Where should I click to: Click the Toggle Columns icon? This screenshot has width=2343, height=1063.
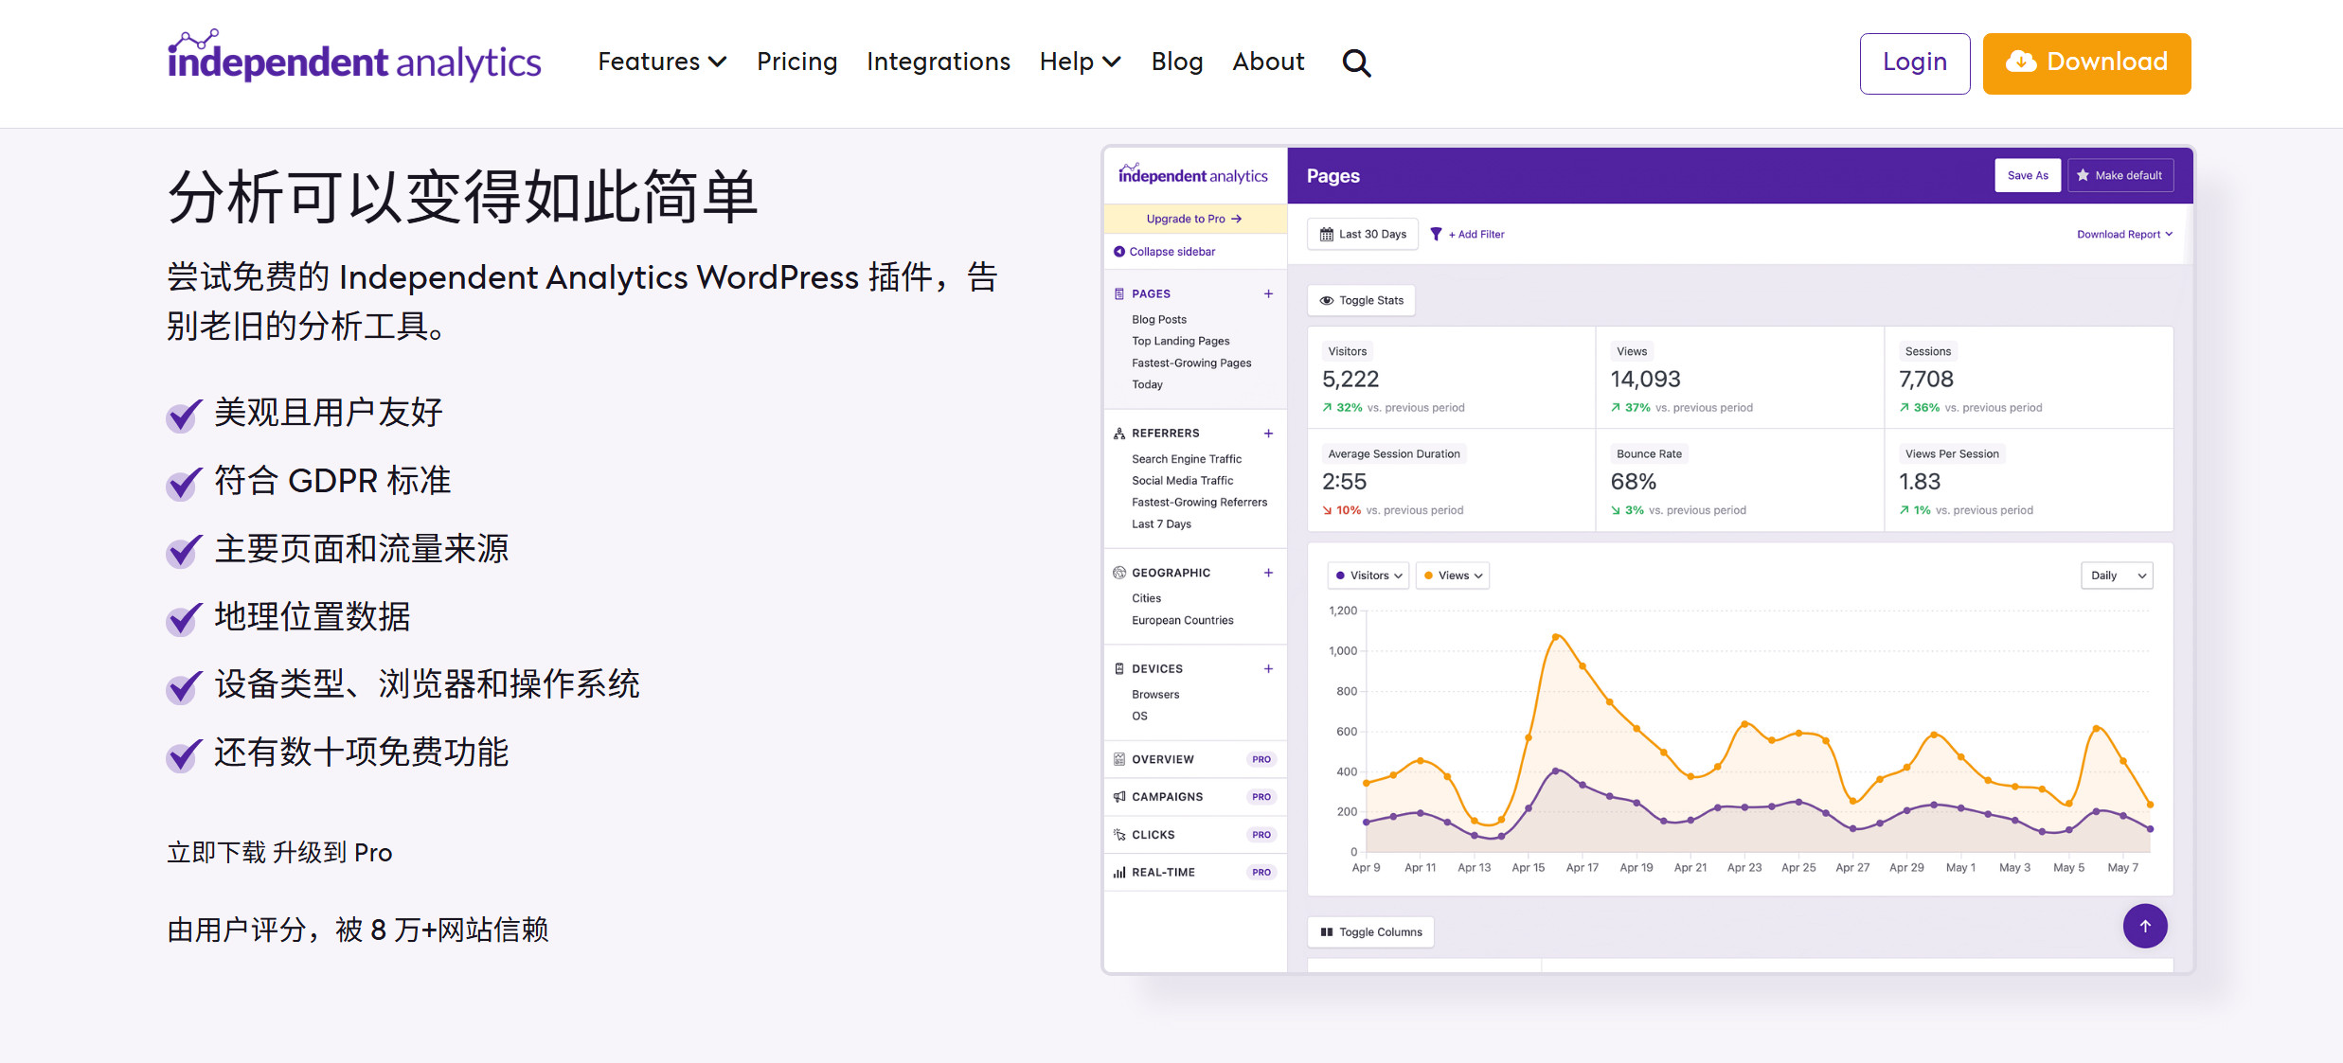click(x=1327, y=932)
